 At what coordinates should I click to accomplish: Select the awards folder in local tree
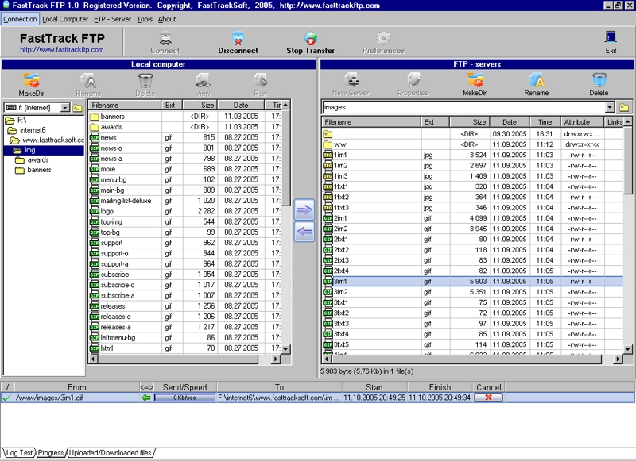click(37, 159)
